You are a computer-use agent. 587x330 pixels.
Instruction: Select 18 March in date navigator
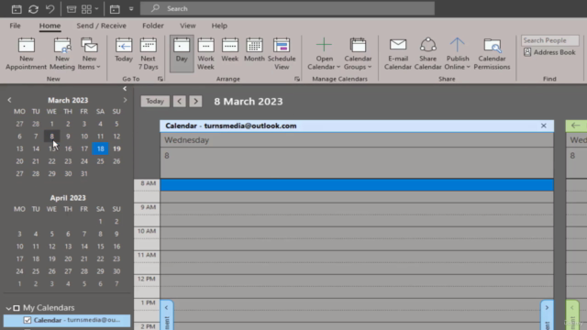(100, 148)
